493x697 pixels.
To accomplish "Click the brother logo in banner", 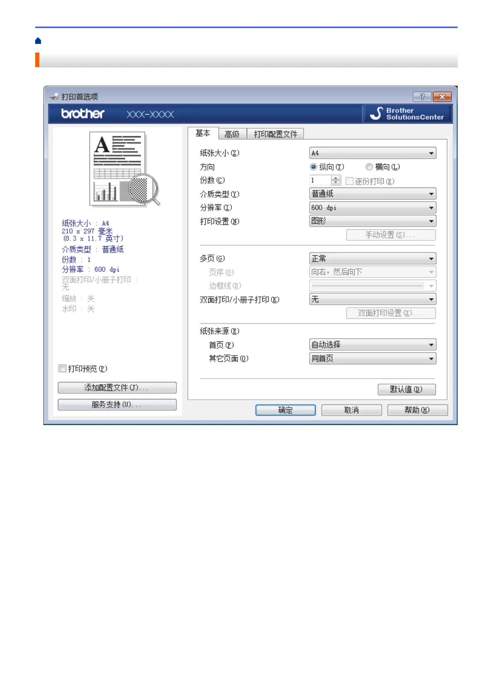I will click(83, 114).
